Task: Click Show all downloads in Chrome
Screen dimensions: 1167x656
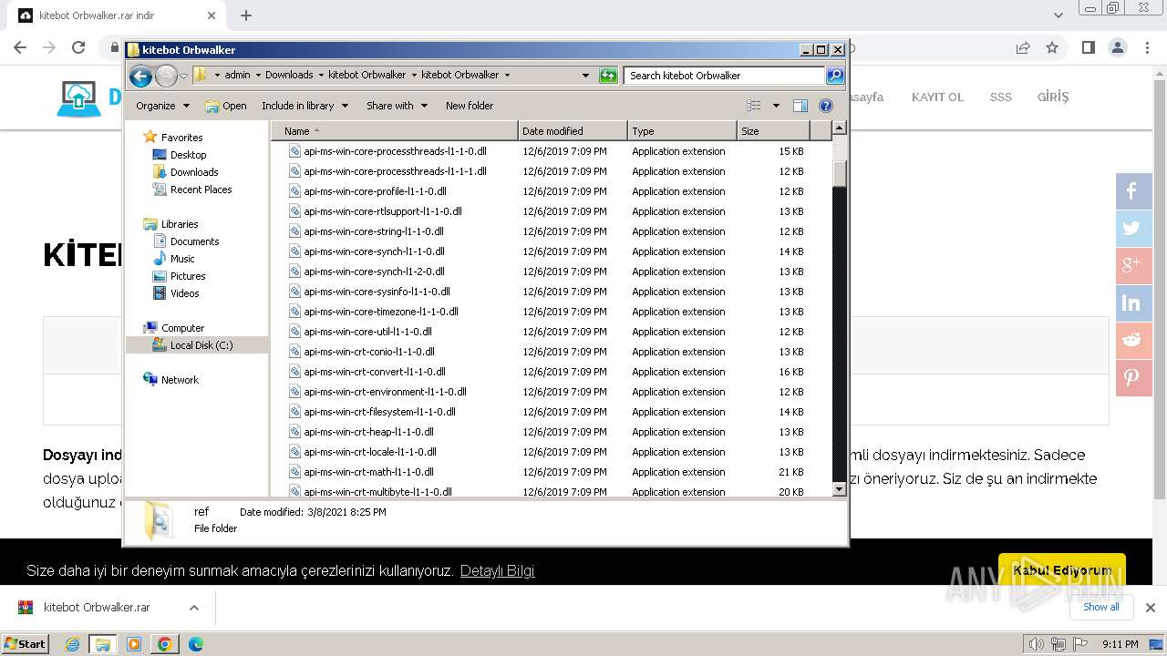Action: (1101, 607)
